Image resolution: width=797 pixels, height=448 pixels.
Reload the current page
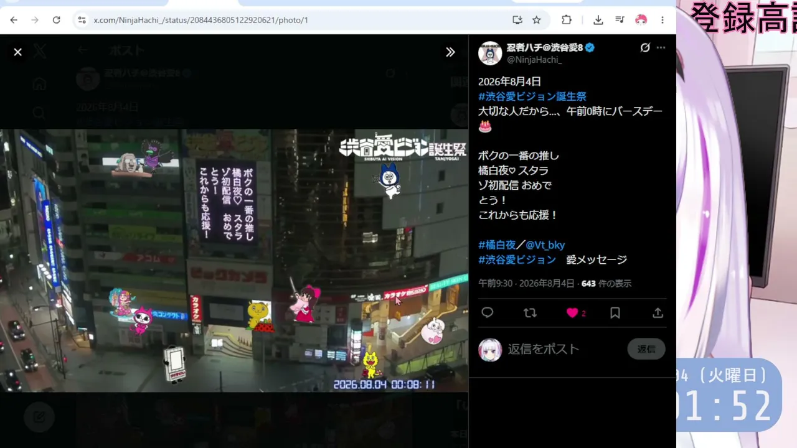[56, 20]
